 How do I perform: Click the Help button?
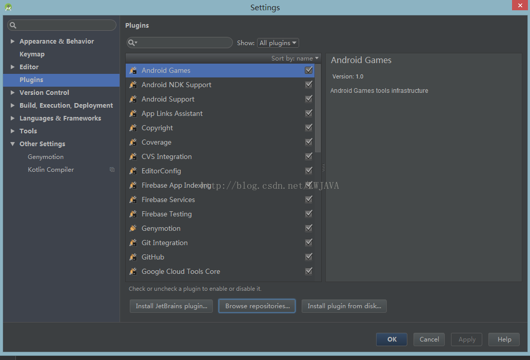[x=504, y=339]
